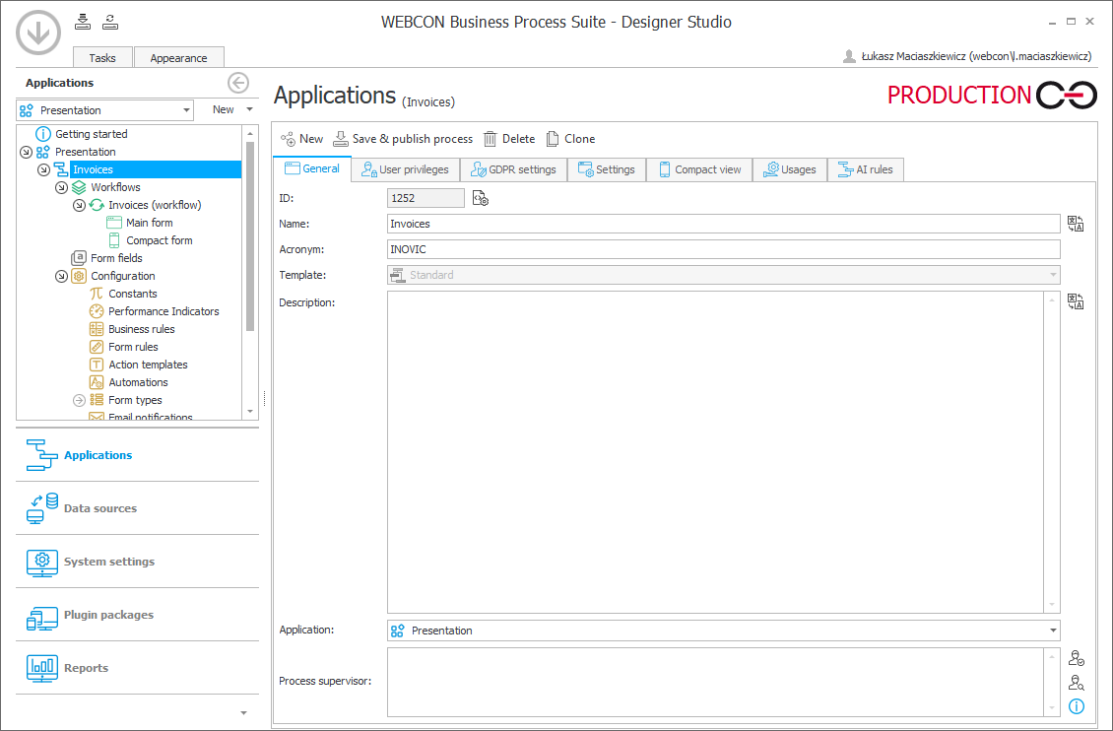Switch to AI rules tab
1113x731 pixels.
point(866,169)
